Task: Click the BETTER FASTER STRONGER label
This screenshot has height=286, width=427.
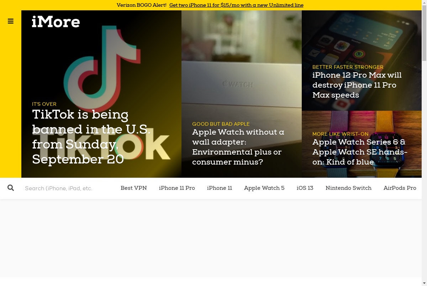Action: pyautogui.click(x=348, y=67)
